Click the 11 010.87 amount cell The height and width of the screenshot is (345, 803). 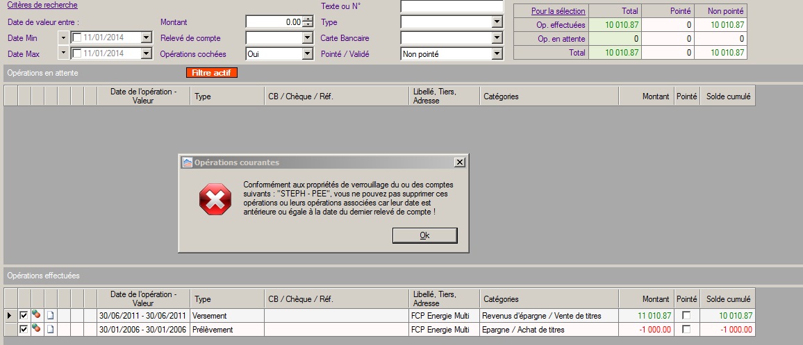646,315
